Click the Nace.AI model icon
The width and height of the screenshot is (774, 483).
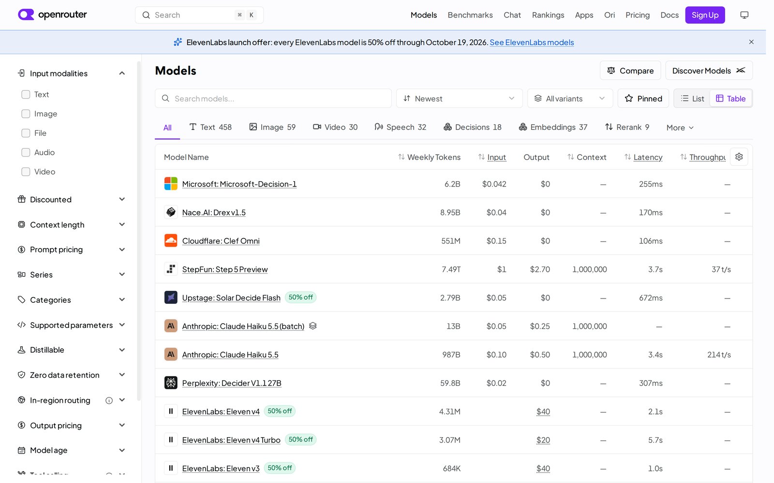[x=171, y=212]
